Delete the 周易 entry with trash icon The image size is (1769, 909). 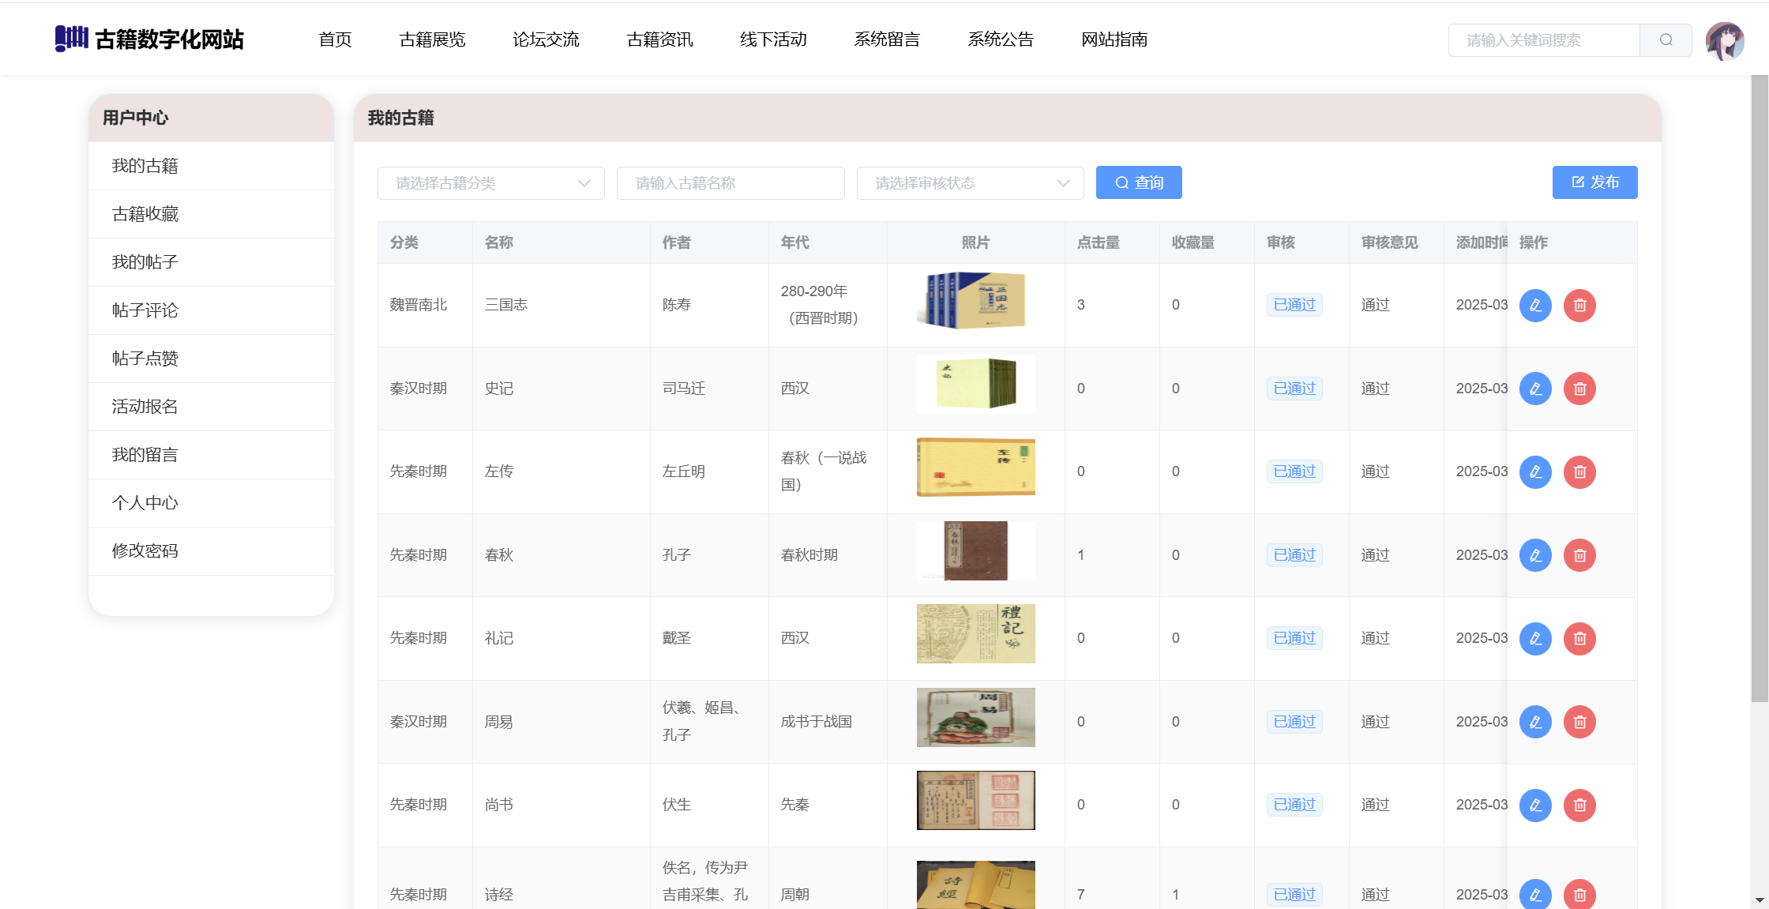[x=1579, y=722]
